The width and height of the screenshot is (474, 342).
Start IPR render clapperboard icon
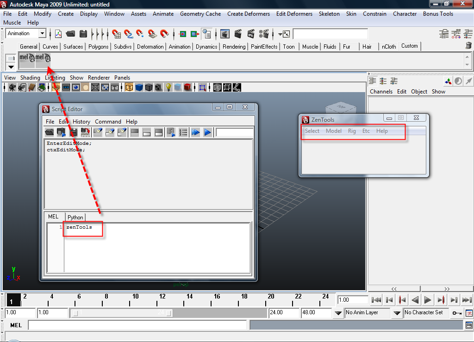coord(251,34)
